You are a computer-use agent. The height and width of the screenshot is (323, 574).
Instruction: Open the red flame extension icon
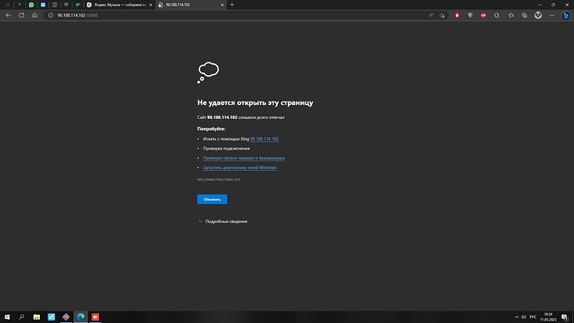[x=457, y=15]
